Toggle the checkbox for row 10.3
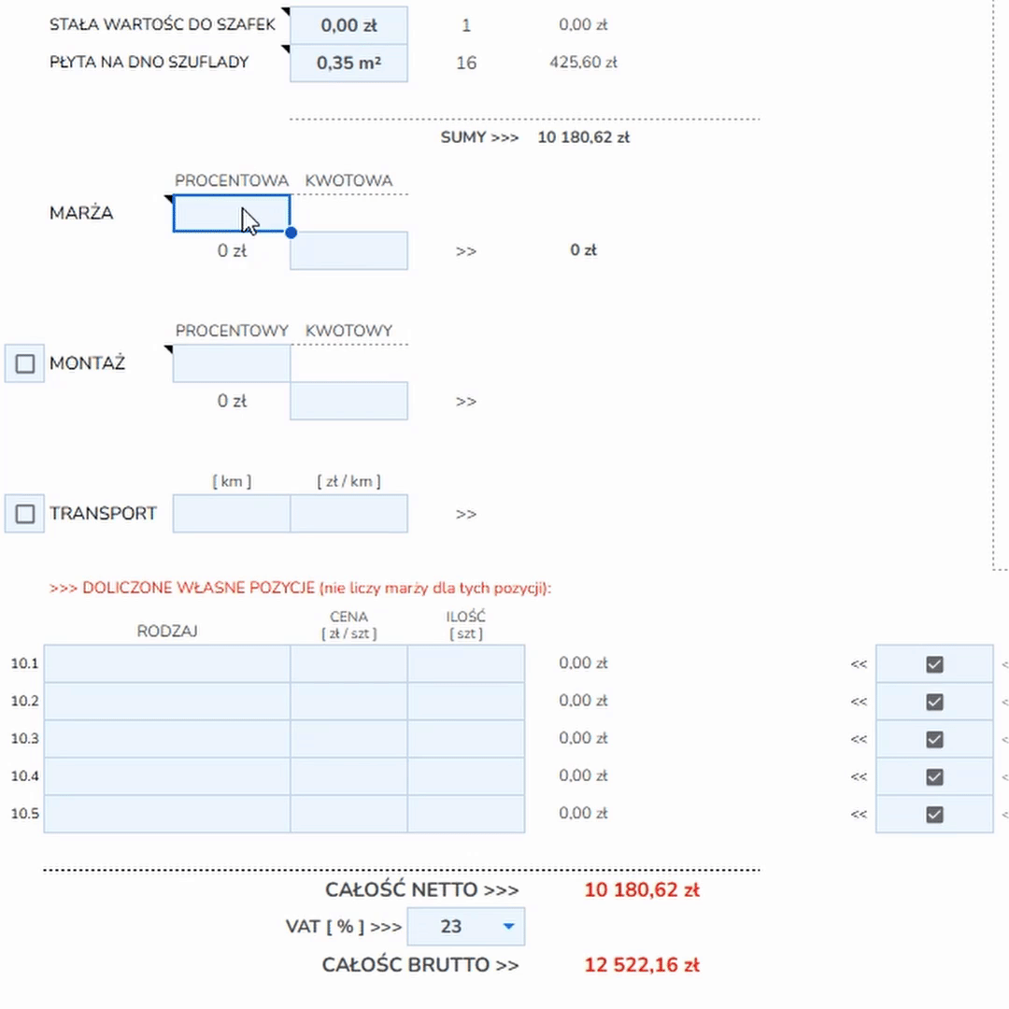The height and width of the screenshot is (1009, 1009). (934, 739)
